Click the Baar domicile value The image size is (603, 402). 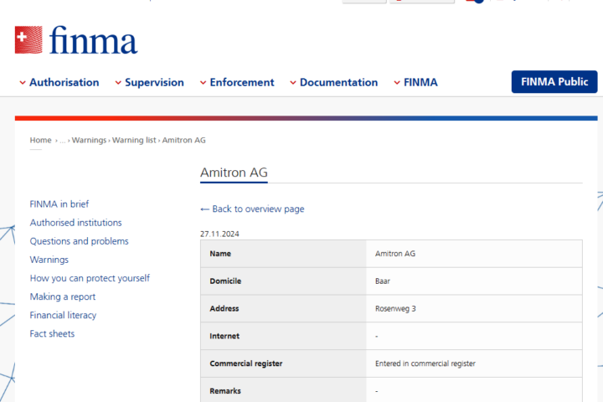[383, 281]
